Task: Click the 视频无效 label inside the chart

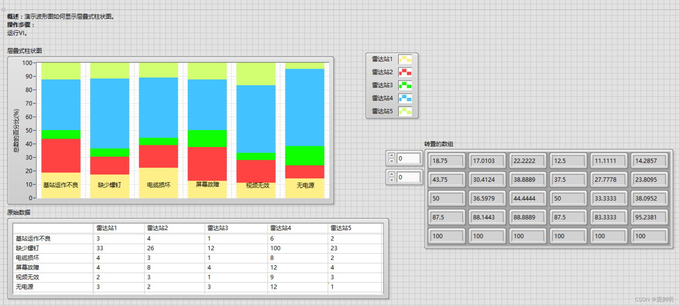Action: 258,185
